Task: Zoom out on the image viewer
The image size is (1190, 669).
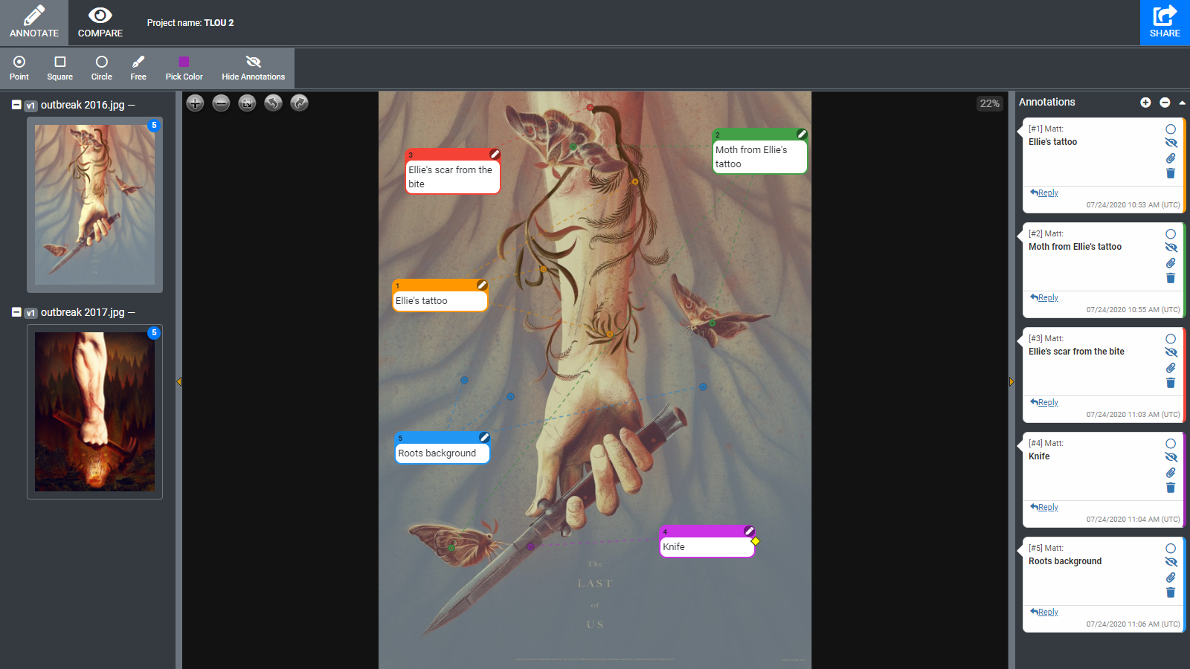Action: coord(221,103)
